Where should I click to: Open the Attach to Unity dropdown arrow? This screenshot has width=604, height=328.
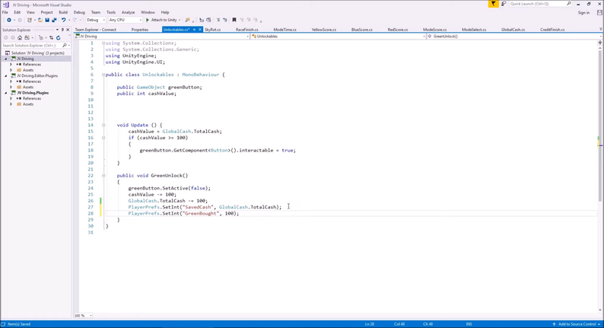[x=180, y=20]
